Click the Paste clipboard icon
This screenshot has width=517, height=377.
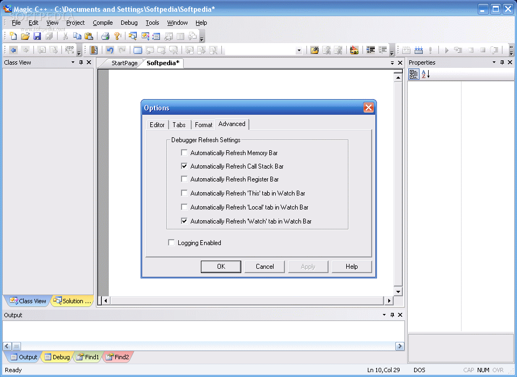(89, 36)
